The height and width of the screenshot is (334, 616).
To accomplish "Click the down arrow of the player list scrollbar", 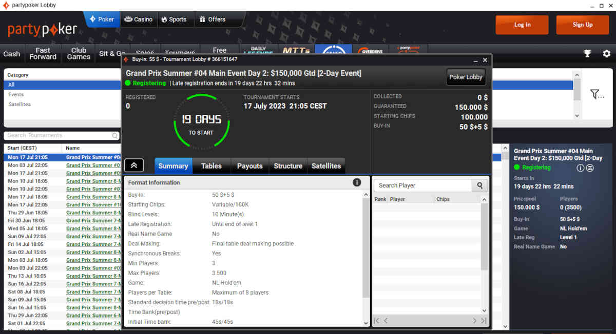I will pos(484,310).
